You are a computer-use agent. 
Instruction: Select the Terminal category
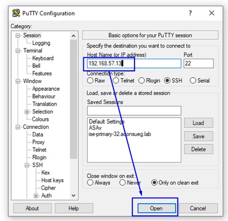(x=32, y=50)
